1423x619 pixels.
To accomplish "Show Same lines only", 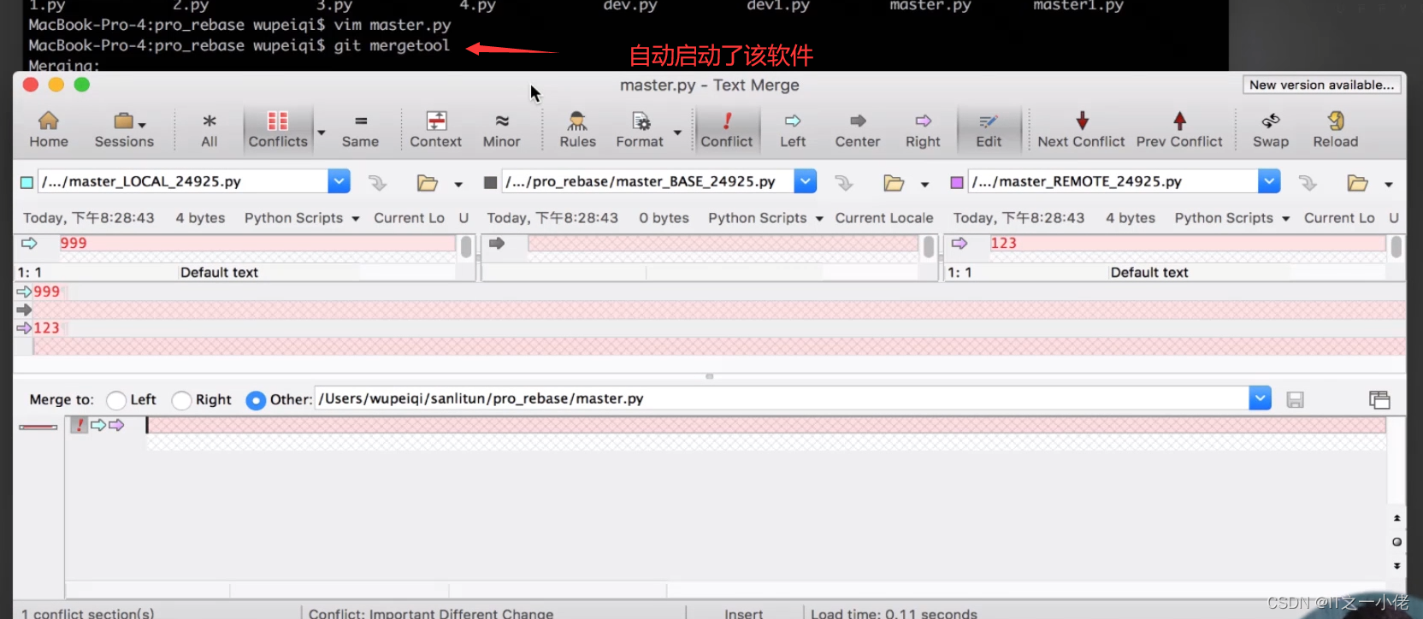I will click(360, 130).
